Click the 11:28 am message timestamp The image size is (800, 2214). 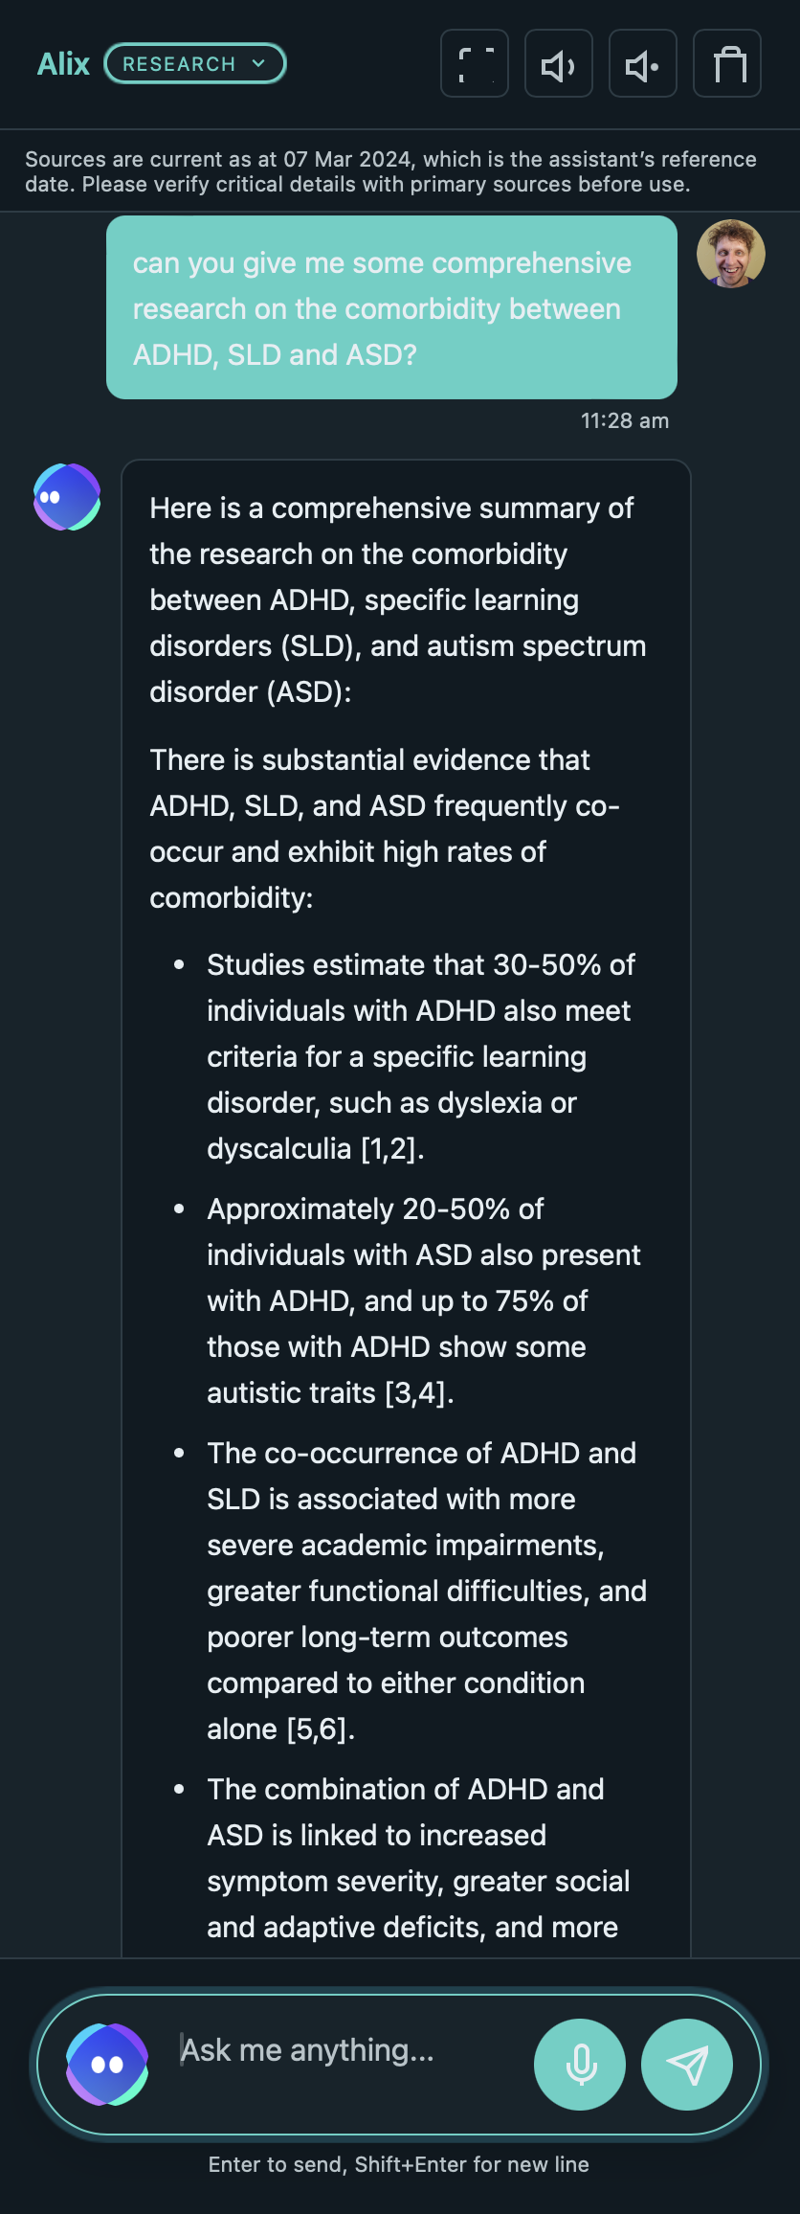[x=625, y=420]
